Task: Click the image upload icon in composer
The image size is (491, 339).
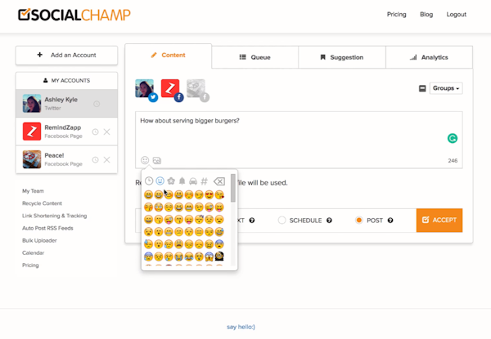Action: (157, 160)
